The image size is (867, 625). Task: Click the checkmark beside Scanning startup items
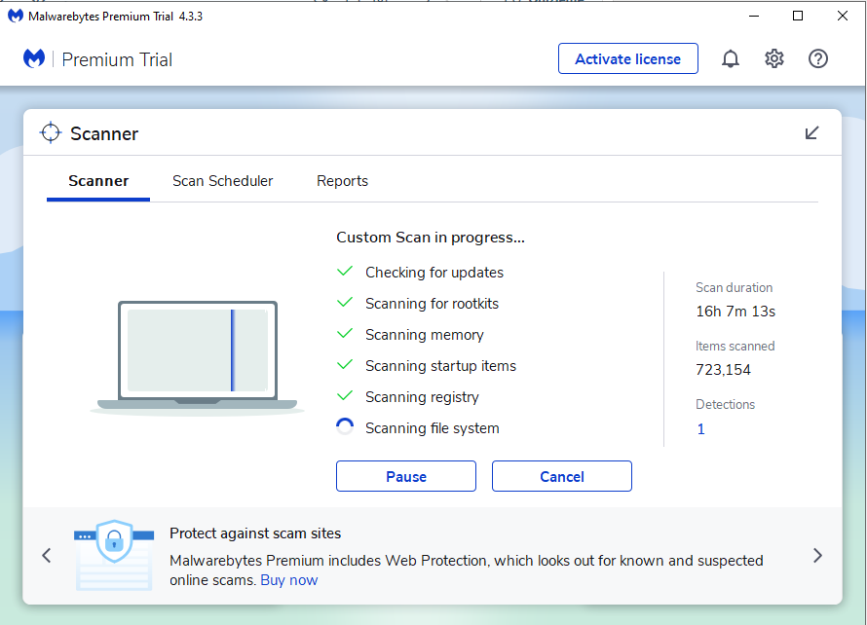pos(345,365)
